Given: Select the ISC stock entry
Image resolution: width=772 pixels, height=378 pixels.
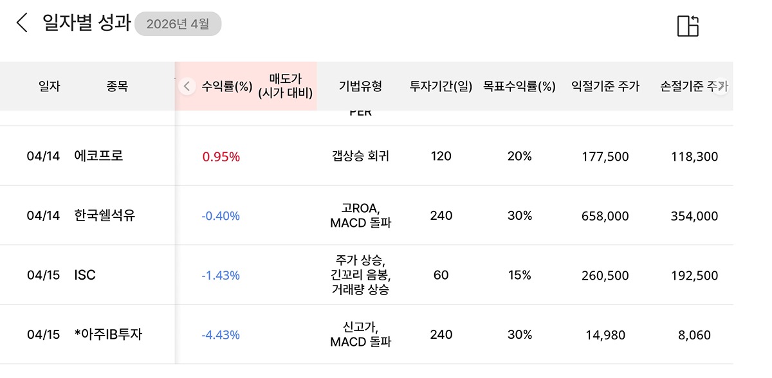Looking at the screenshot, I should 85,275.
